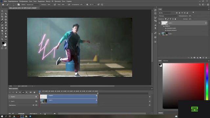210x118 pixels.
Task: Open the layer blending mode dropdown
Action: pyautogui.click(x=168, y=16)
